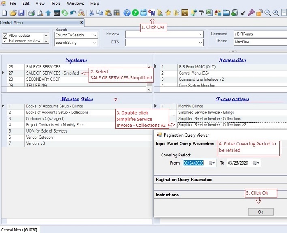
Task: Open the Windows menu
Action: click(75, 3)
